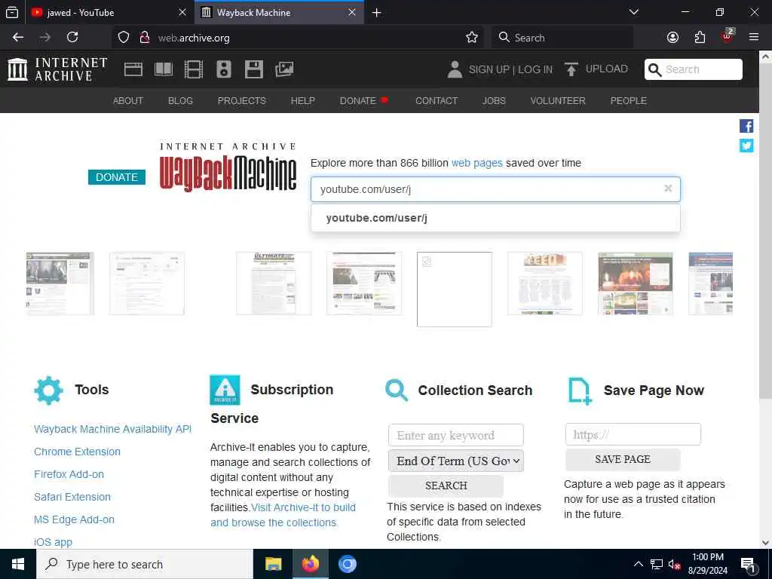Open the Firefox account icon
The image size is (772, 579).
pyautogui.click(x=672, y=38)
